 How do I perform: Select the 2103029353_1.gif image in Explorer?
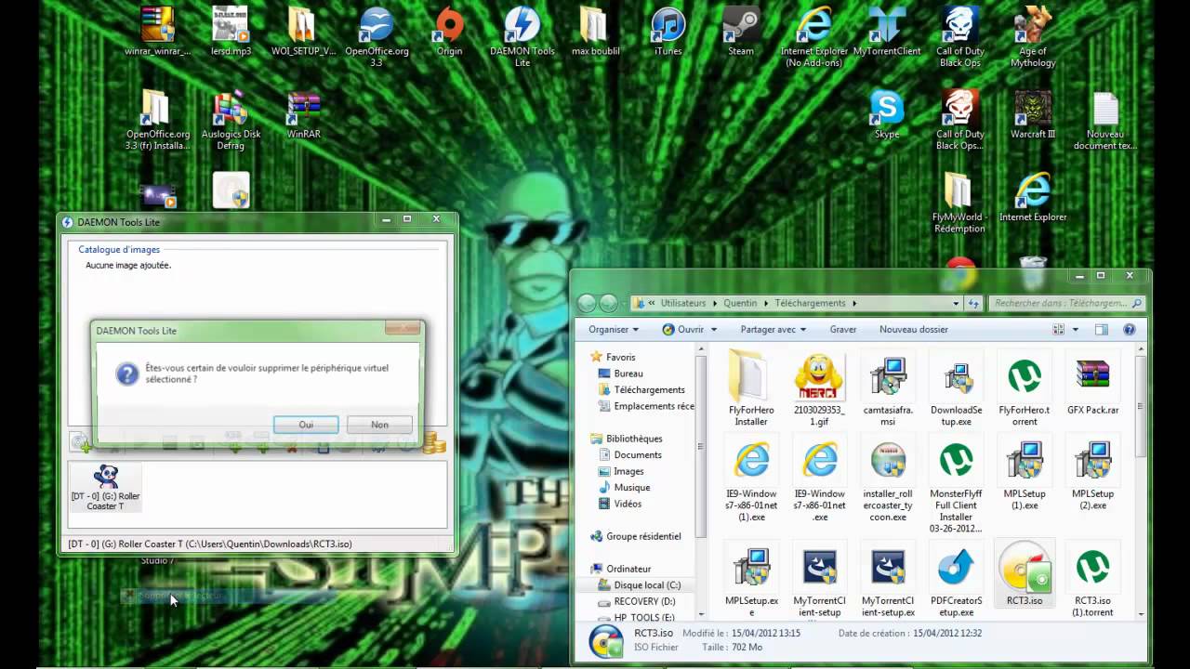tap(819, 389)
